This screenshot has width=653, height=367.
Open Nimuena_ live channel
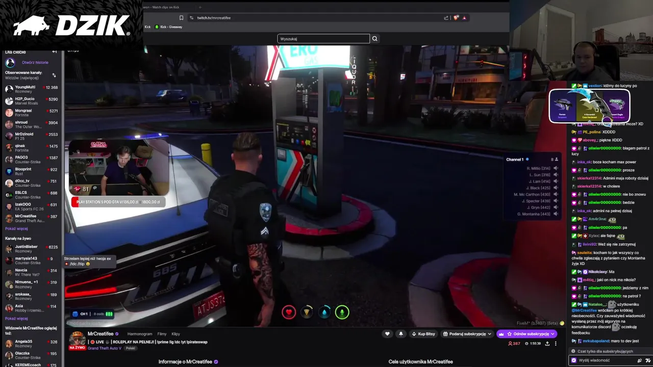coord(31,284)
